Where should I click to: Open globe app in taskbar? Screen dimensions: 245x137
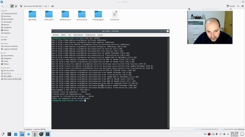point(41,134)
